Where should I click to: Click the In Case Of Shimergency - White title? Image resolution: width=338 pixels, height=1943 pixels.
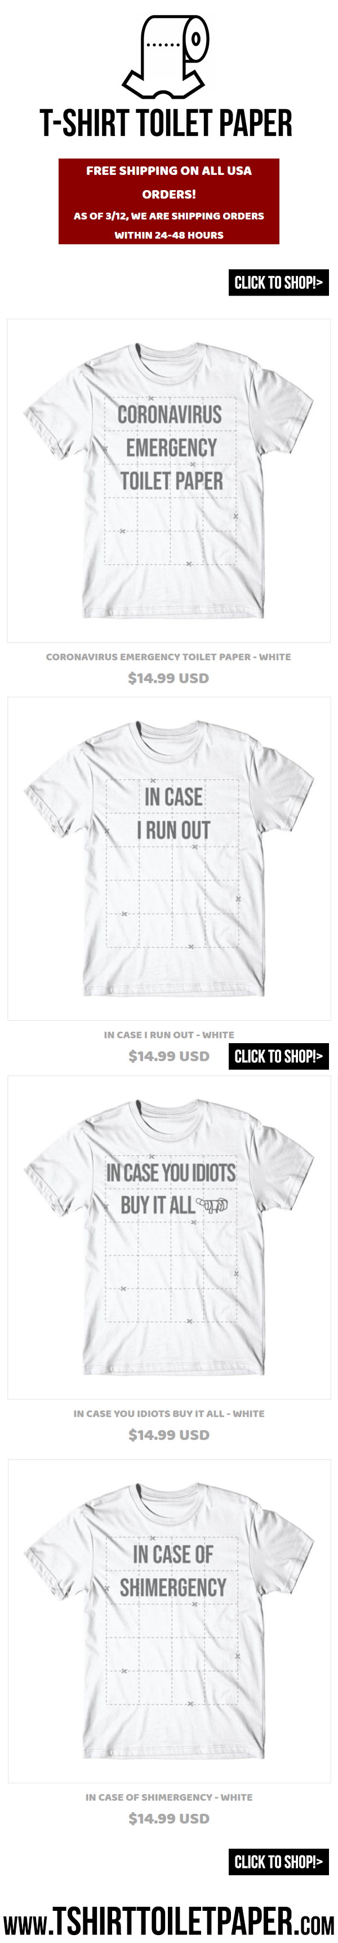pos(168,1797)
